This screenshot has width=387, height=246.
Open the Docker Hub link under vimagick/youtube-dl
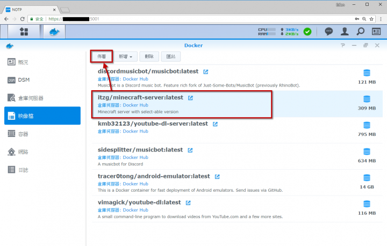135,210
